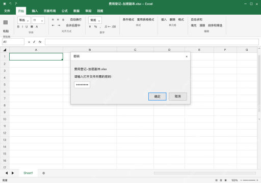Image resolution: width=261 pixels, height=183 pixels.
Task: Click the Select All corner triangle
Action: [x=5, y=50]
